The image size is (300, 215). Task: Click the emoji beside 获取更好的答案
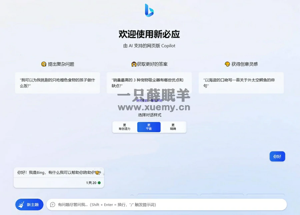134,64
